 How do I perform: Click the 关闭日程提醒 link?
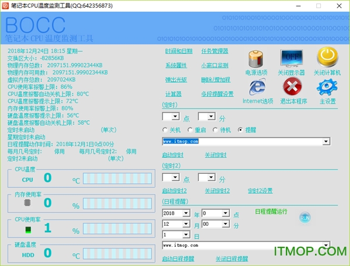[x=232, y=259]
